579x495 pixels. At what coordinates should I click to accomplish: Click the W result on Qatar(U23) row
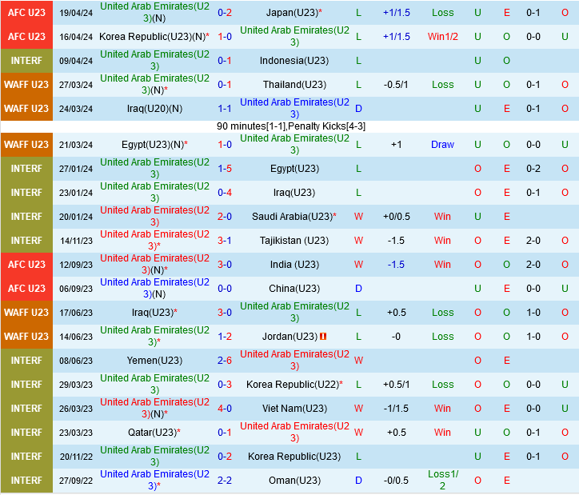pyautogui.click(x=358, y=433)
